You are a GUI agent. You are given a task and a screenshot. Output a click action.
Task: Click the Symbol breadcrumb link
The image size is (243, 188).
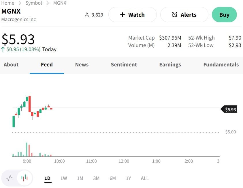coord(34,3)
